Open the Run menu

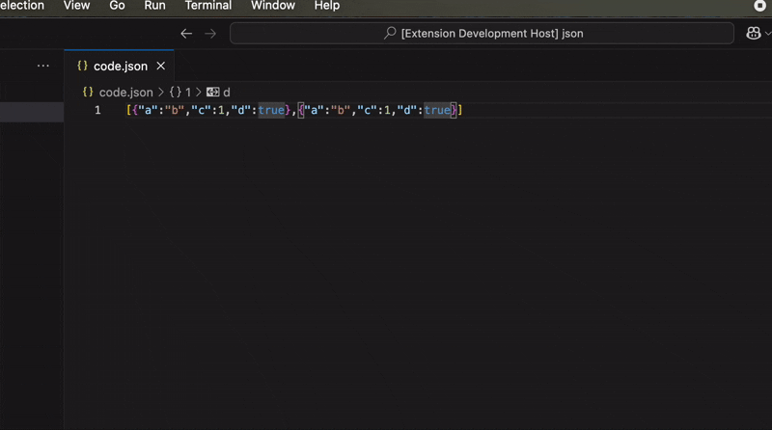click(x=154, y=6)
